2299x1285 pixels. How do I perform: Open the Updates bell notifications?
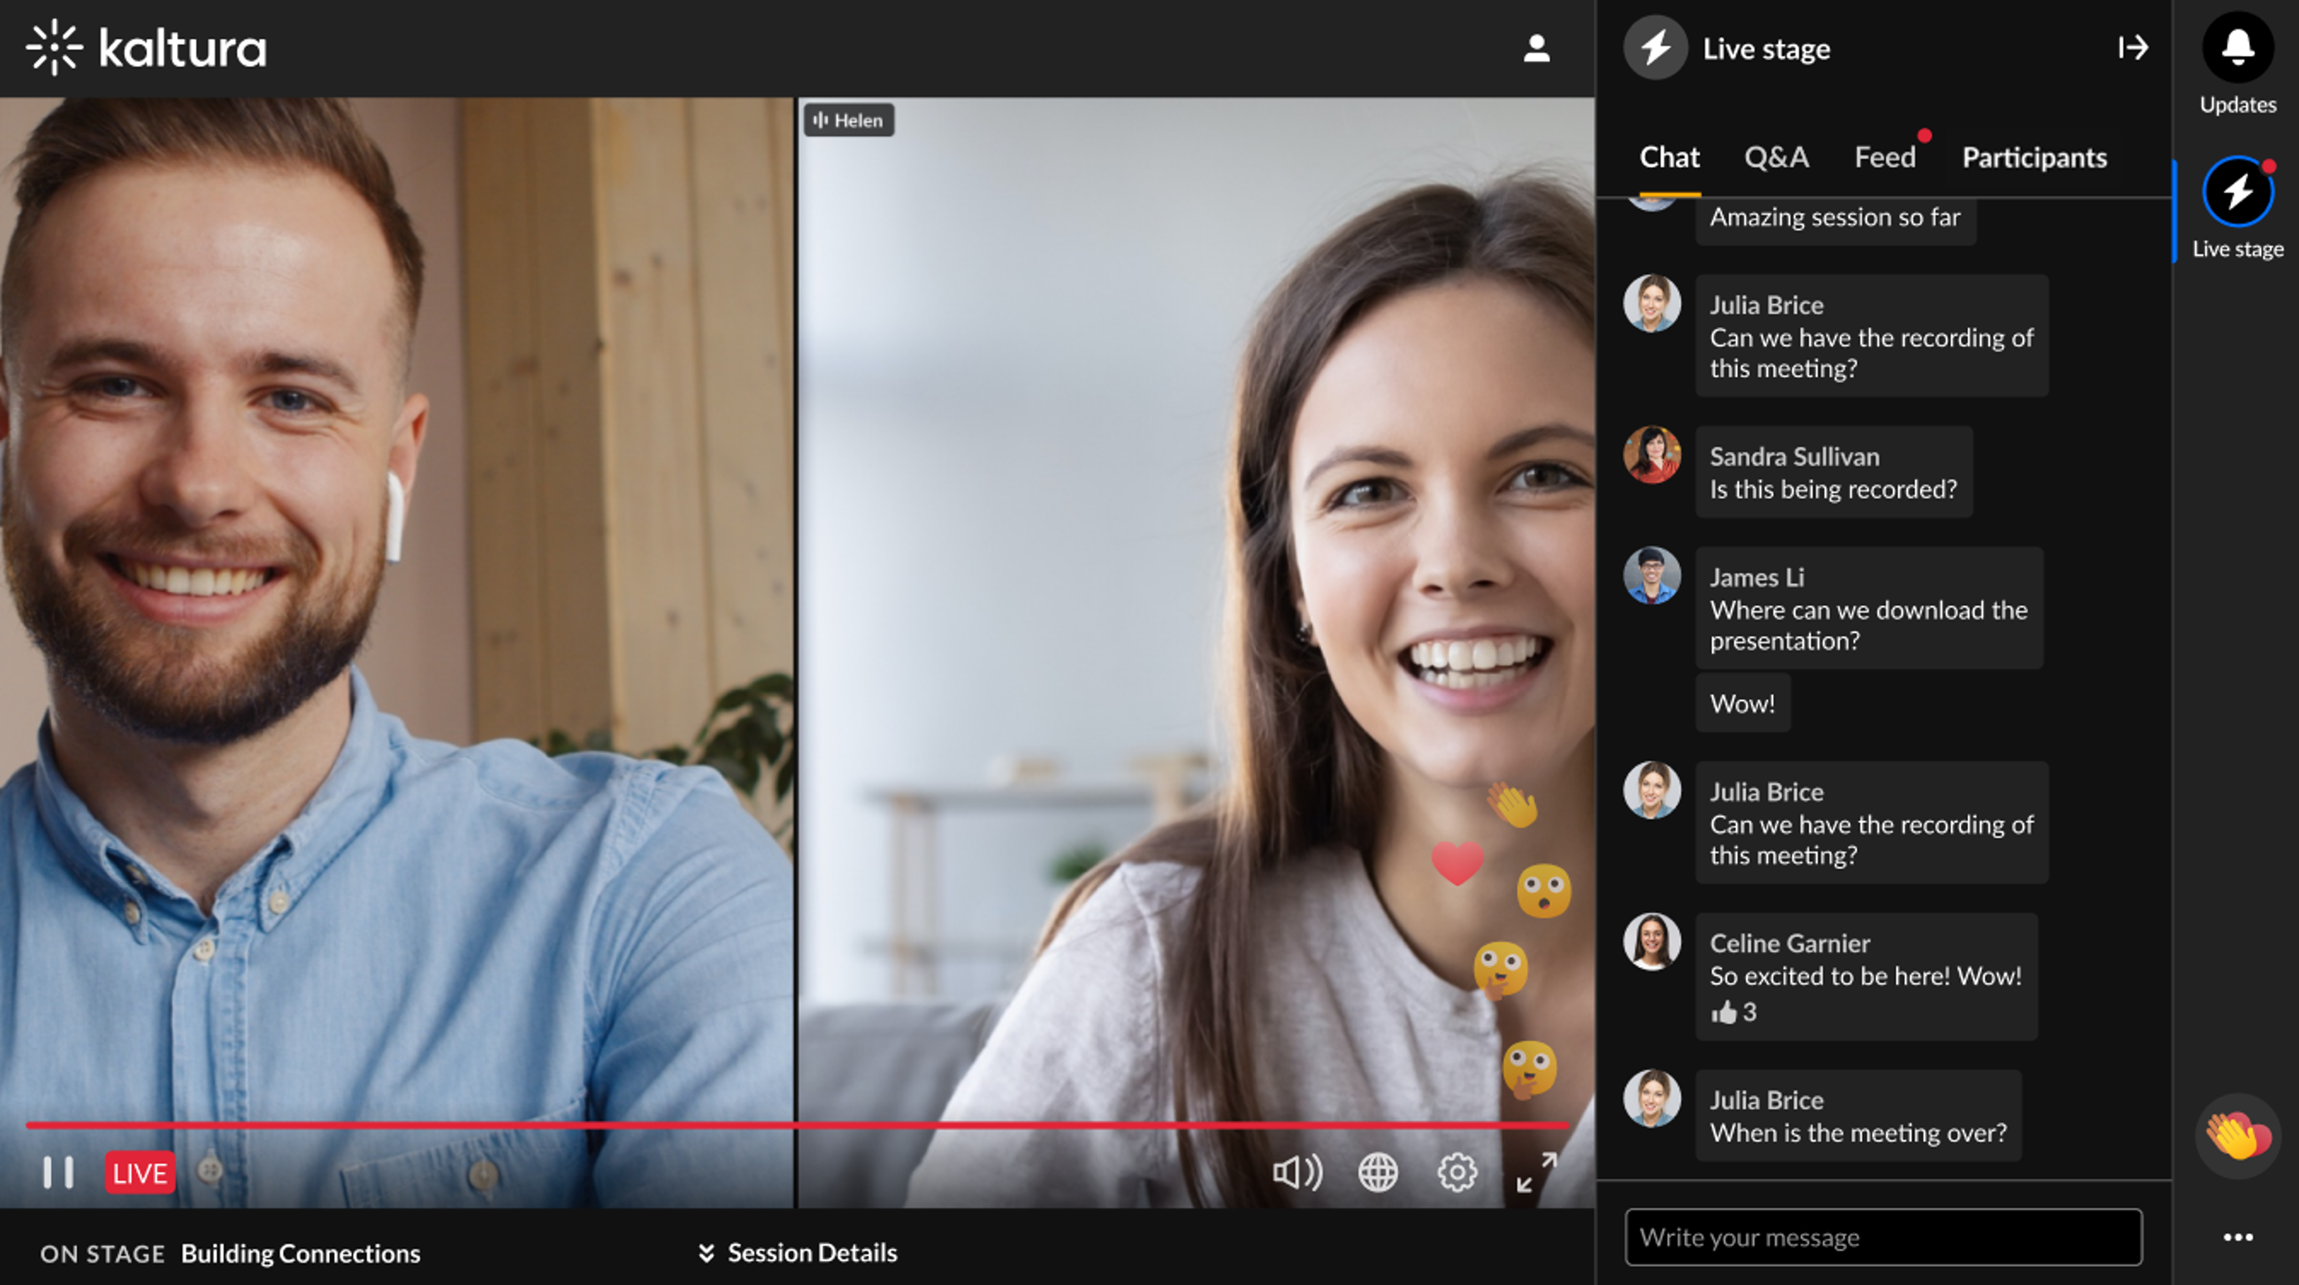coord(2237,48)
